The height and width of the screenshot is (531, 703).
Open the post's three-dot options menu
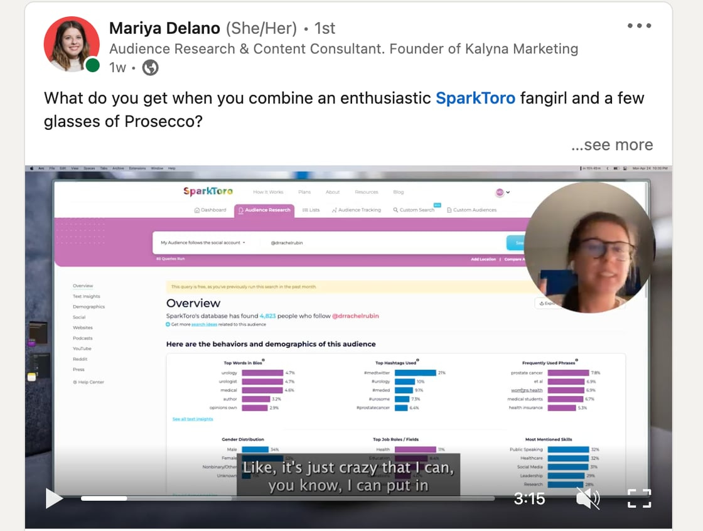(639, 26)
